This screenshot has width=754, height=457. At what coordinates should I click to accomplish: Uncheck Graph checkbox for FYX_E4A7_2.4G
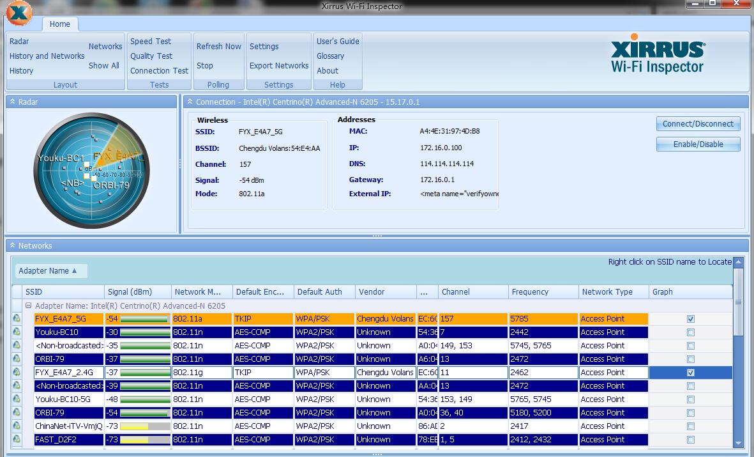tap(690, 373)
